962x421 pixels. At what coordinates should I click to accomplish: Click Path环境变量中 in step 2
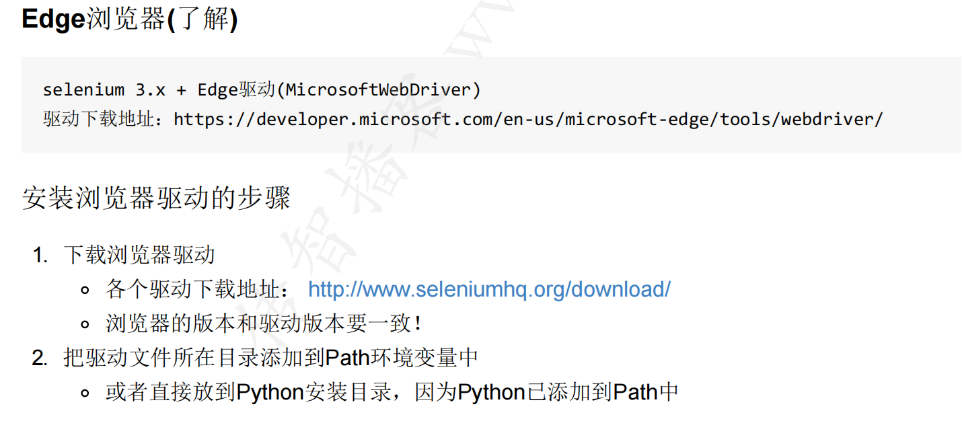click(402, 358)
